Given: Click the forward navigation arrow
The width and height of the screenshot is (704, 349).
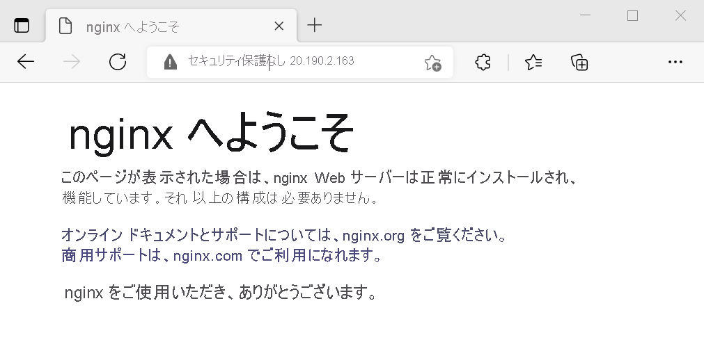Looking at the screenshot, I should click(72, 62).
